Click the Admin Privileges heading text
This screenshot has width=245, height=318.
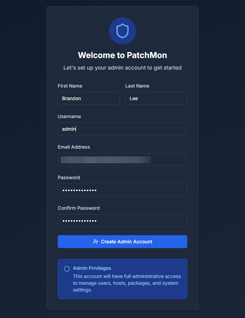[x=92, y=268]
